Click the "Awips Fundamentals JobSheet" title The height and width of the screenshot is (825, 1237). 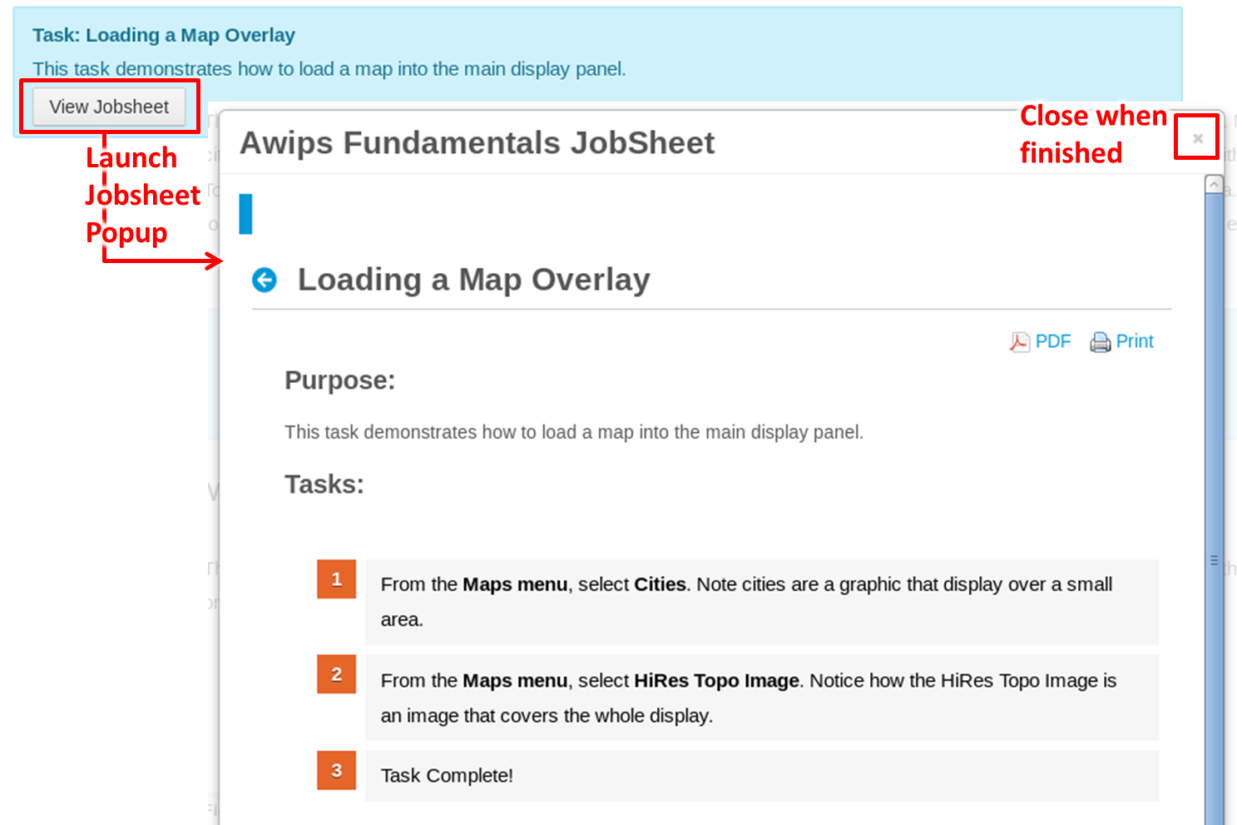[477, 142]
